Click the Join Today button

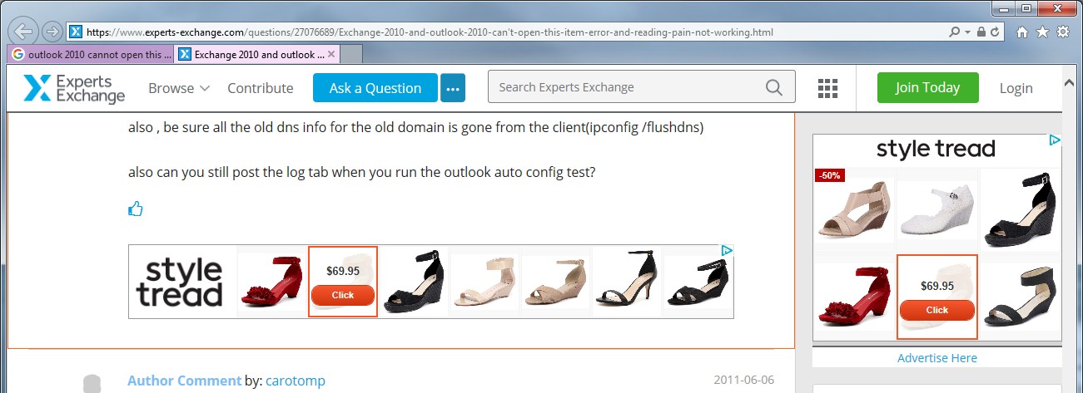(x=927, y=87)
